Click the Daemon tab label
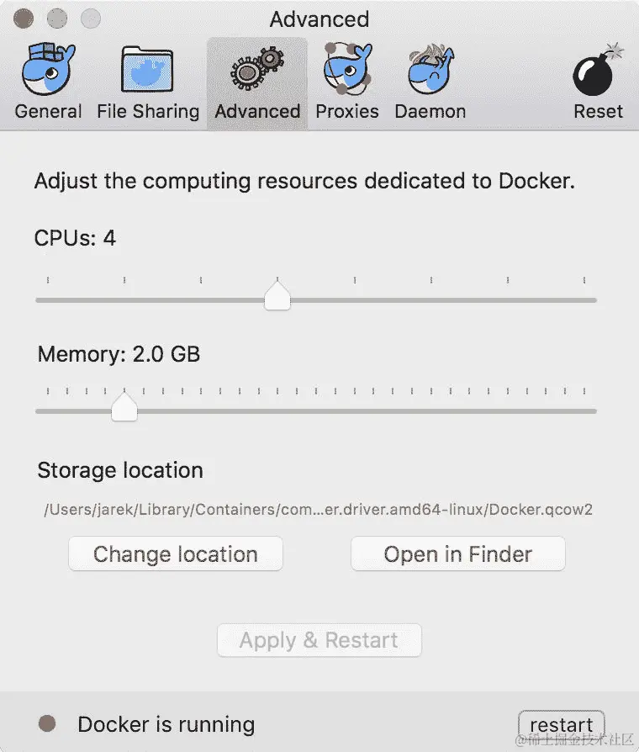 pos(430,111)
